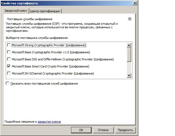Collapse the Поставщик службы шифрования section chevron
Screen dimensions: 175x136
tap(130, 19)
